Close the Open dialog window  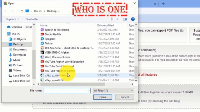(x=135, y=3)
